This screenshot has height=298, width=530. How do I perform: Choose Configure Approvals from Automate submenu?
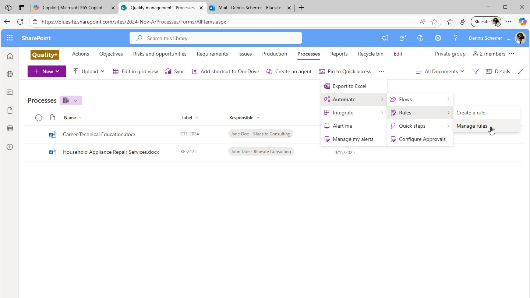click(420, 139)
